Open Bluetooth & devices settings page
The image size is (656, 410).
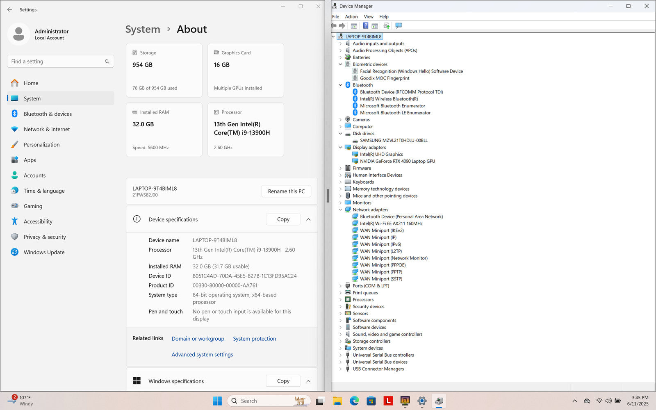pyautogui.click(x=48, y=114)
